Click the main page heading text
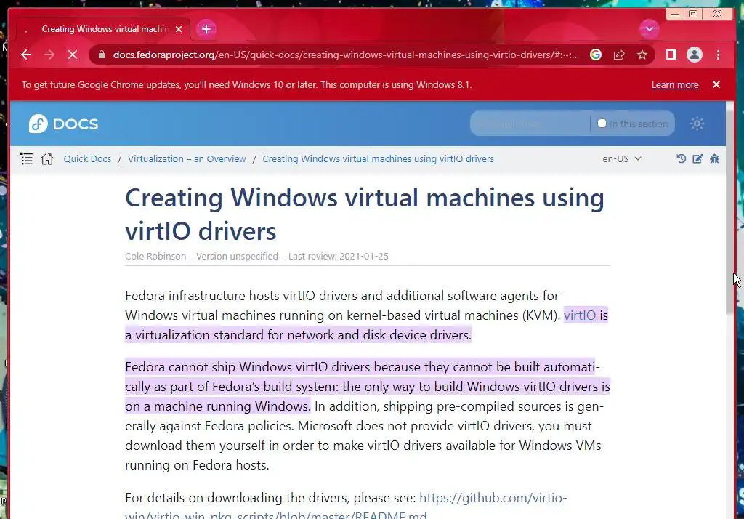This screenshot has height=519, width=744. coord(365,214)
